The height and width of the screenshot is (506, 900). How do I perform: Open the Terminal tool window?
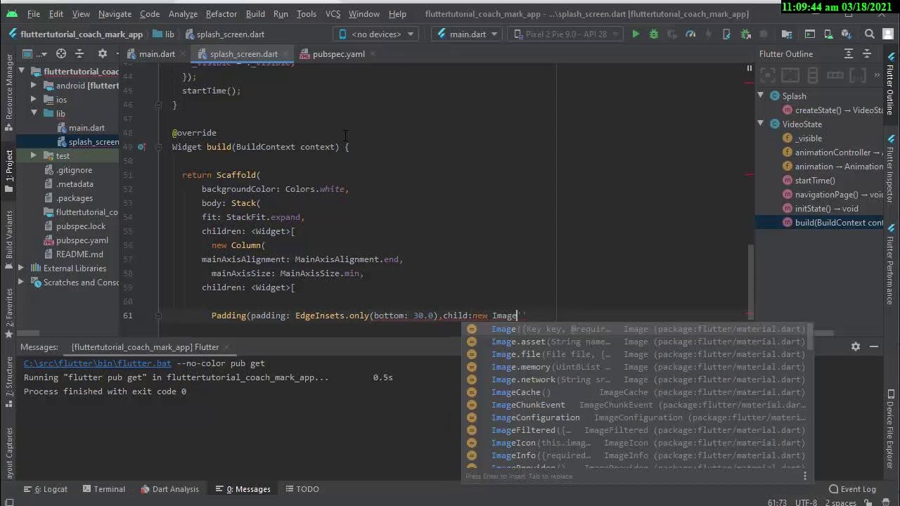click(103, 488)
